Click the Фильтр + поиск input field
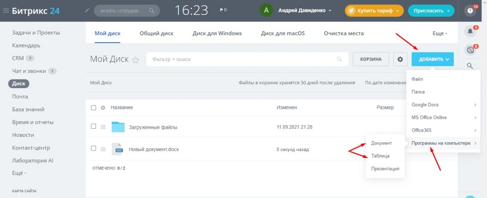Screen dimensions: 487x198 [x=247, y=59]
